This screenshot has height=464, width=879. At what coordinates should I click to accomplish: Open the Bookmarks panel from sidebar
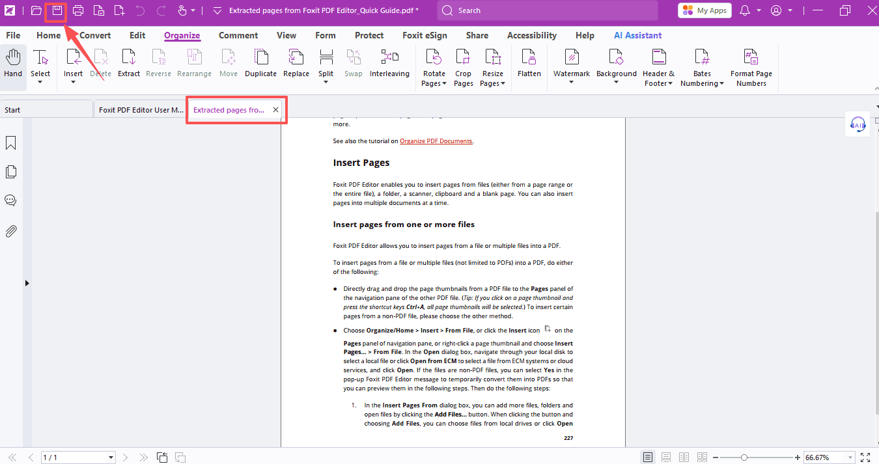pyautogui.click(x=10, y=143)
